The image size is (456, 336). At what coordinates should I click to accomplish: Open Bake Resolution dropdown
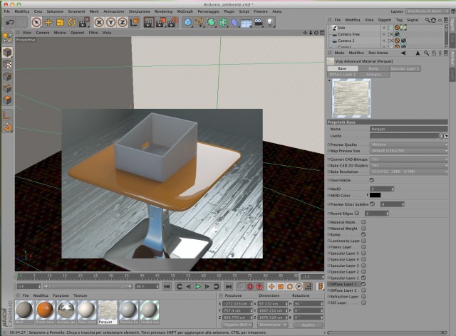point(408,172)
